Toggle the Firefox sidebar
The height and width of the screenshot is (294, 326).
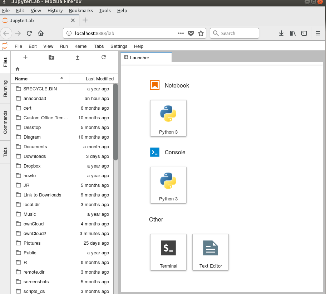point(304,33)
